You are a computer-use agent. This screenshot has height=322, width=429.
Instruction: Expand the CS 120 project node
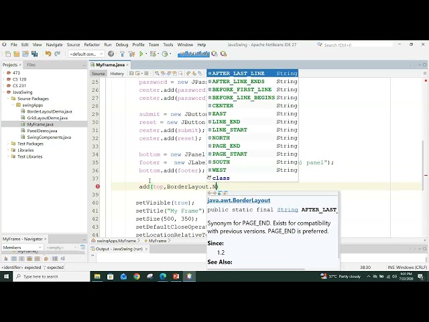(3, 79)
